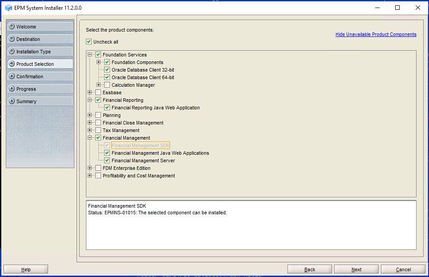The image size is (429, 277).
Task: Click the Summary step icon
Action: pyautogui.click(x=12, y=101)
